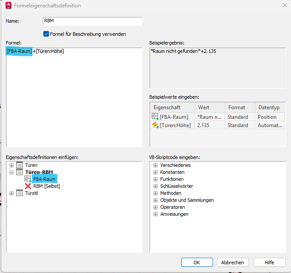The height and width of the screenshot is (273, 291).
Task: Confirm with the OK button
Action: pyautogui.click(x=197, y=263)
